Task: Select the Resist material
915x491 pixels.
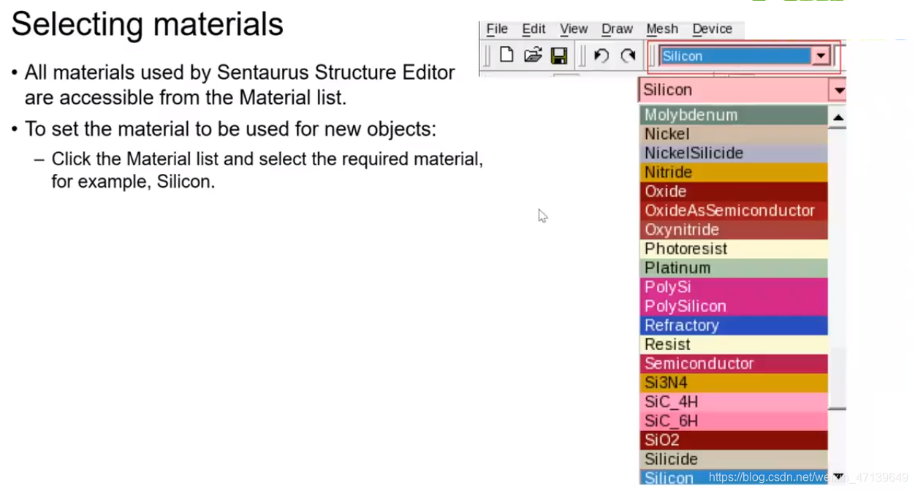Action: click(x=734, y=344)
